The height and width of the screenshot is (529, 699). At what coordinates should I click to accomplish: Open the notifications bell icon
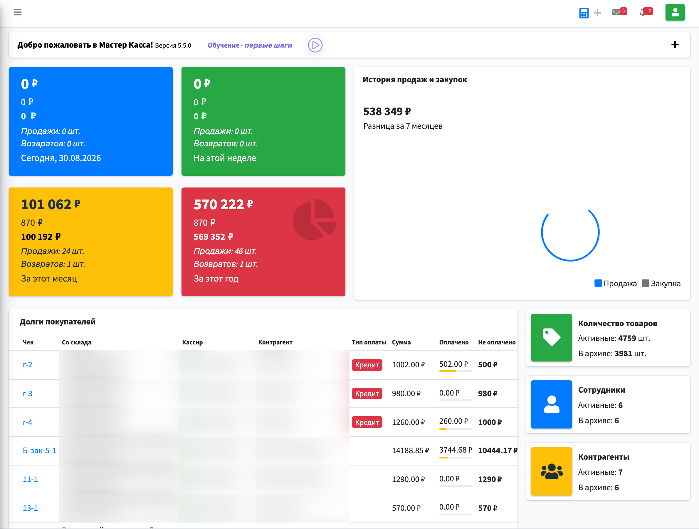(643, 13)
